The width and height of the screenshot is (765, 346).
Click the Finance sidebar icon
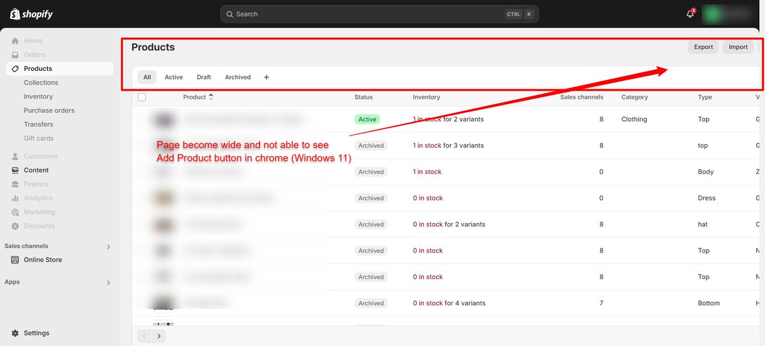point(15,184)
